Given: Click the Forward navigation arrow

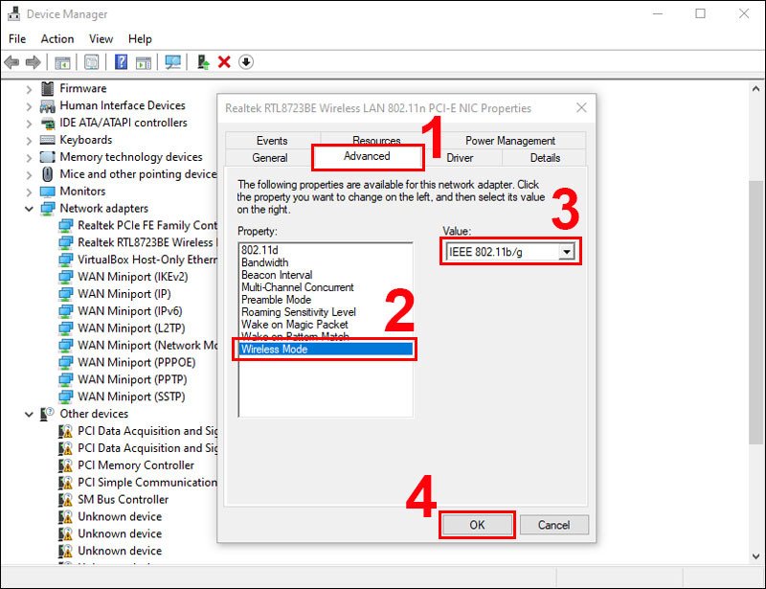Looking at the screenshot, I should tap(33, 61).
